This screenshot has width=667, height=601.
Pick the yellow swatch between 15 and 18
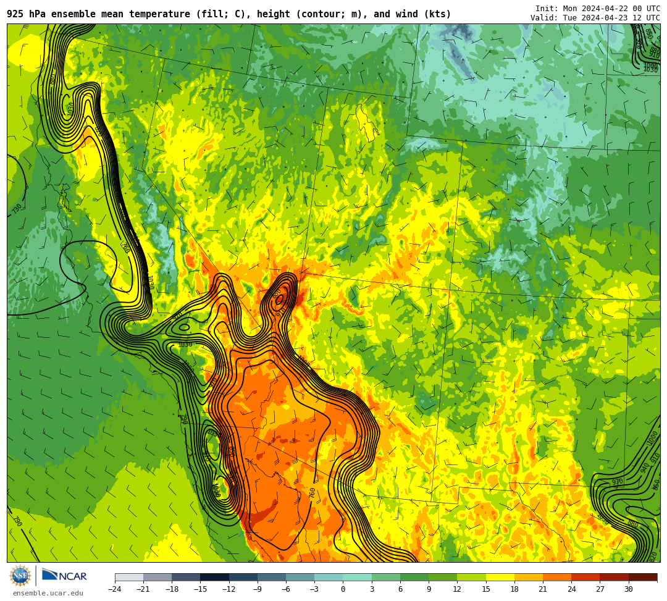coord(500,577)
